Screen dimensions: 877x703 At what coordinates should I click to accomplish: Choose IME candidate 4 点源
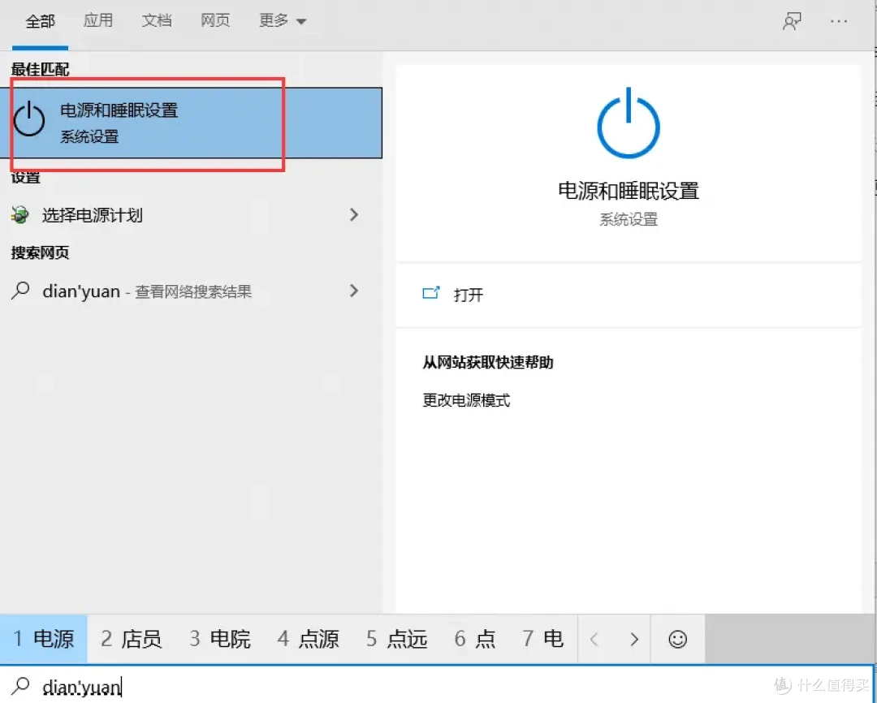coord(309,639)
